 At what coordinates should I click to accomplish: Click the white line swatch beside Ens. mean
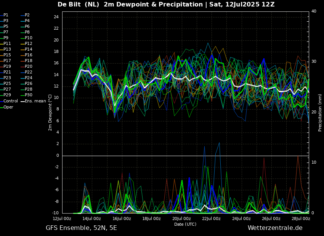pyautogui.click(x=22, y=101)
